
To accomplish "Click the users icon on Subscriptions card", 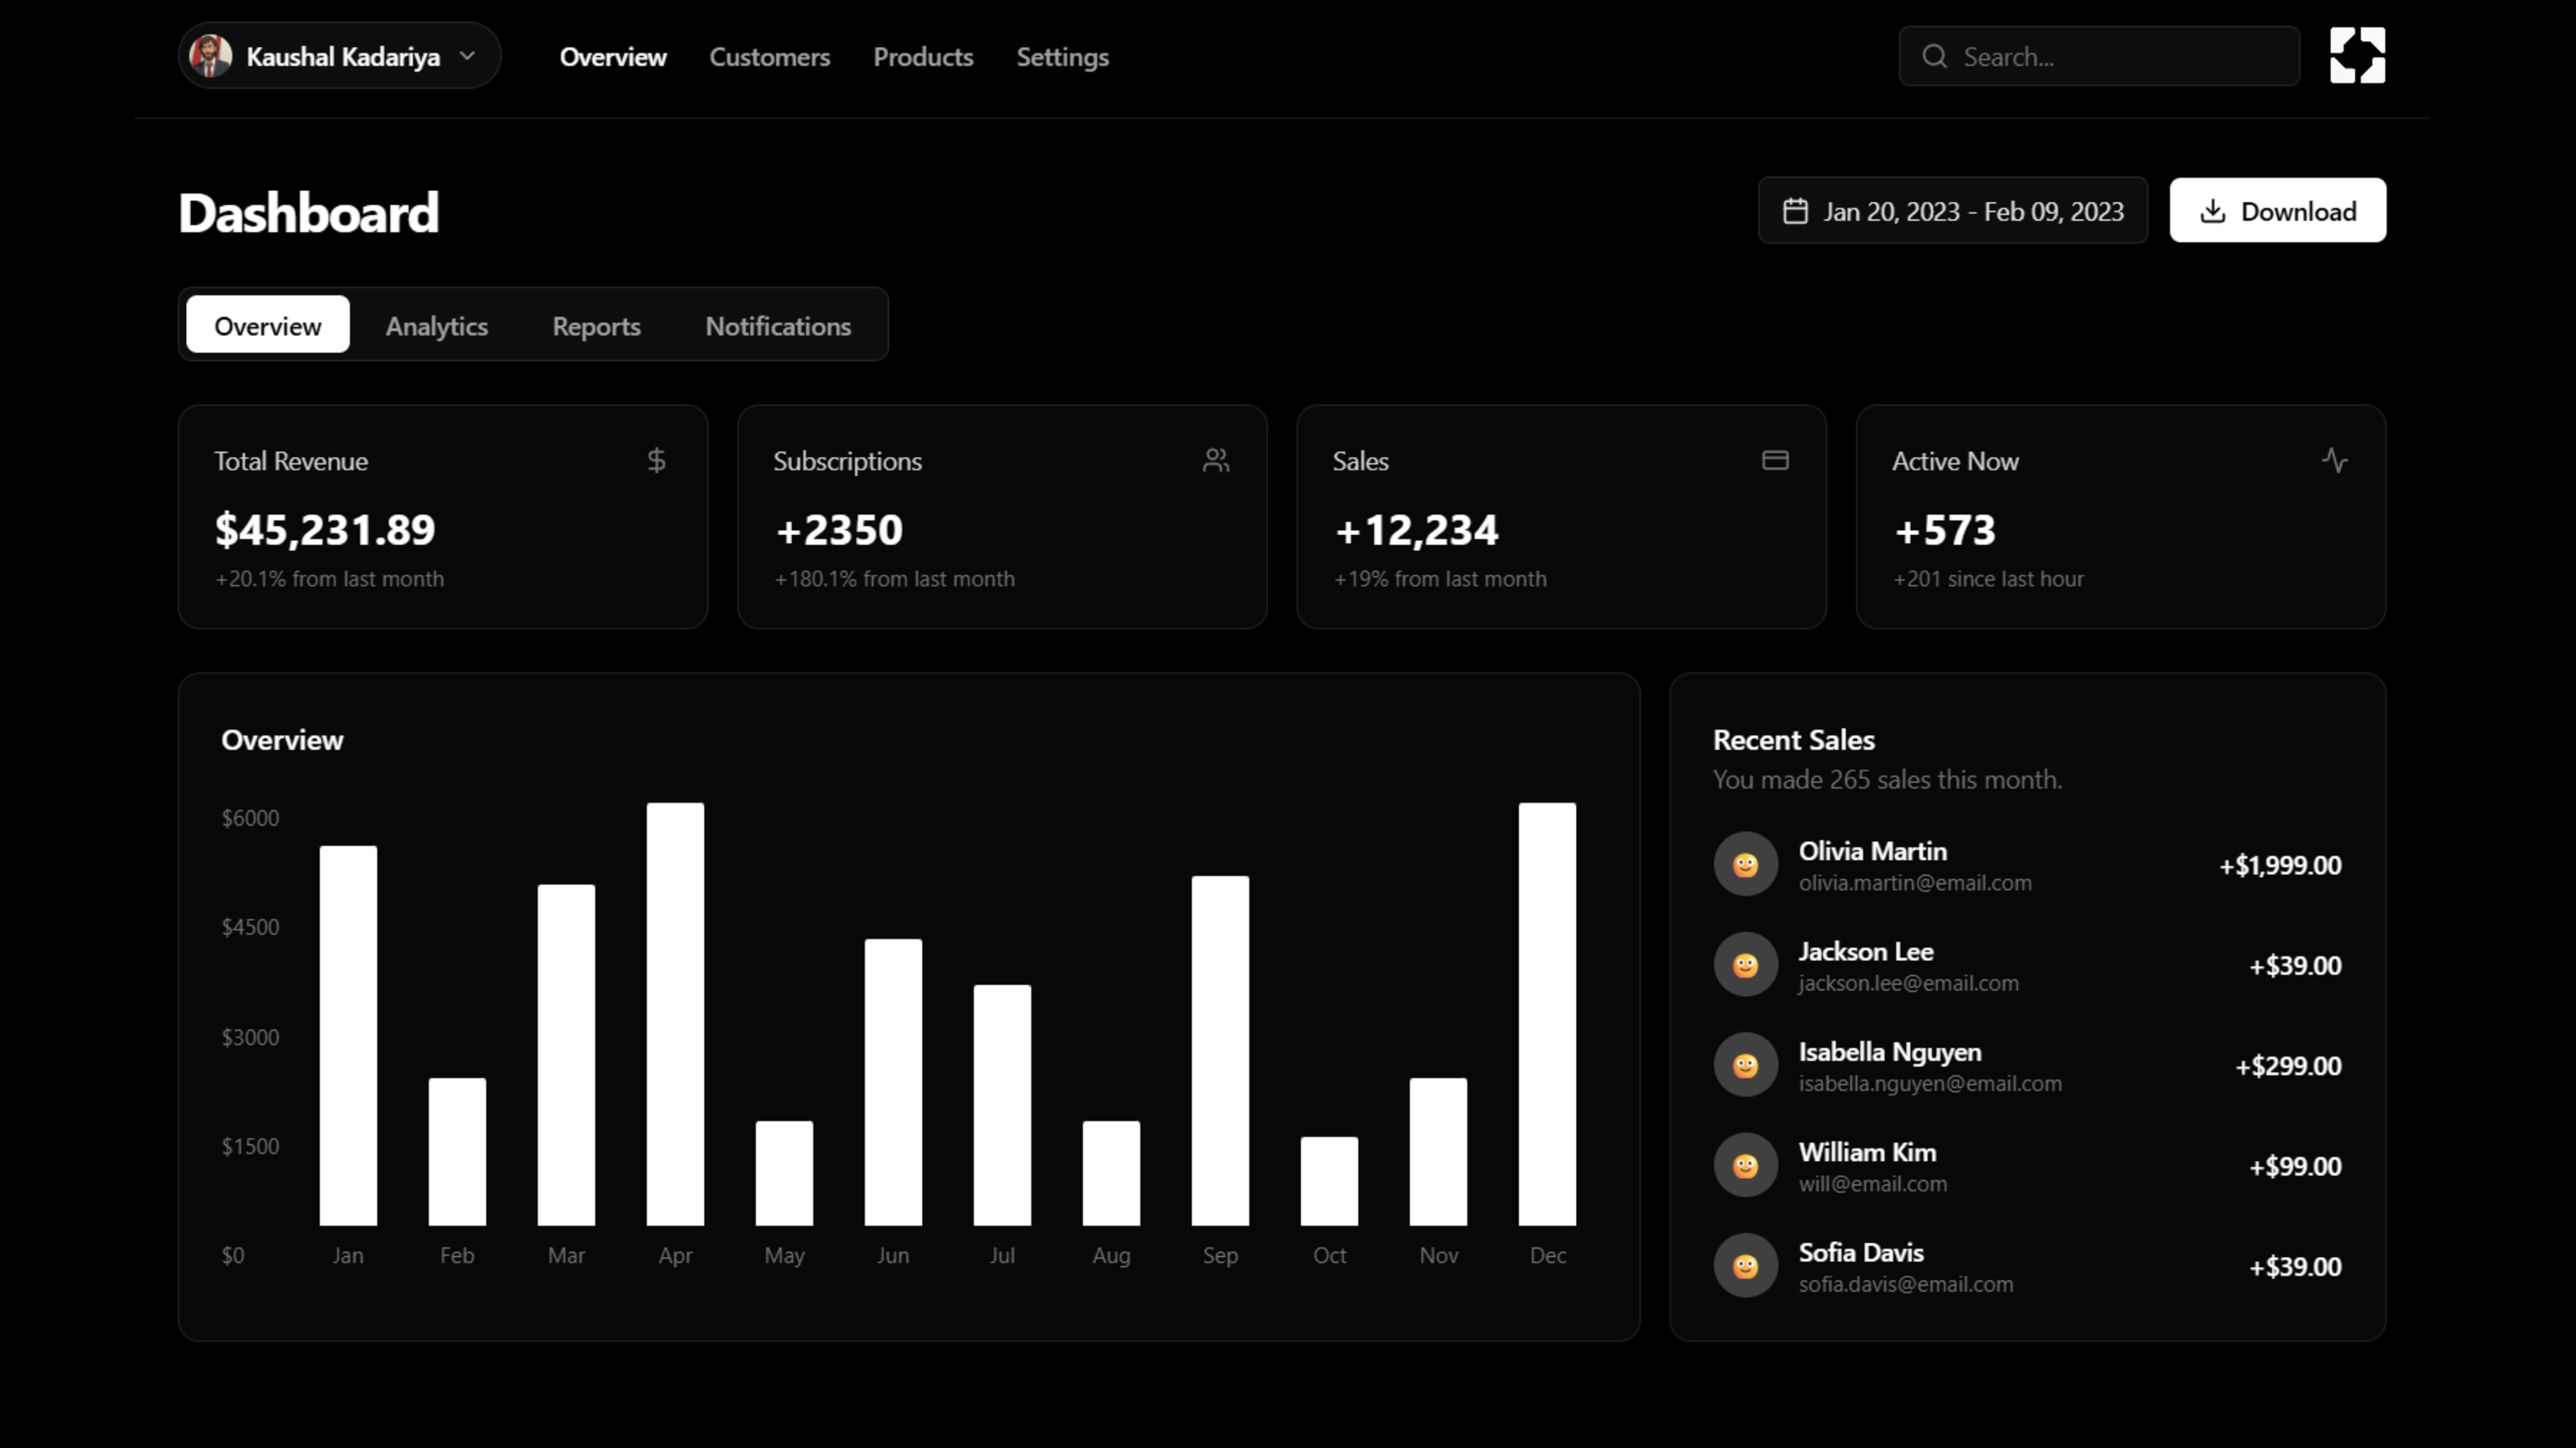I will [1216, 460].
